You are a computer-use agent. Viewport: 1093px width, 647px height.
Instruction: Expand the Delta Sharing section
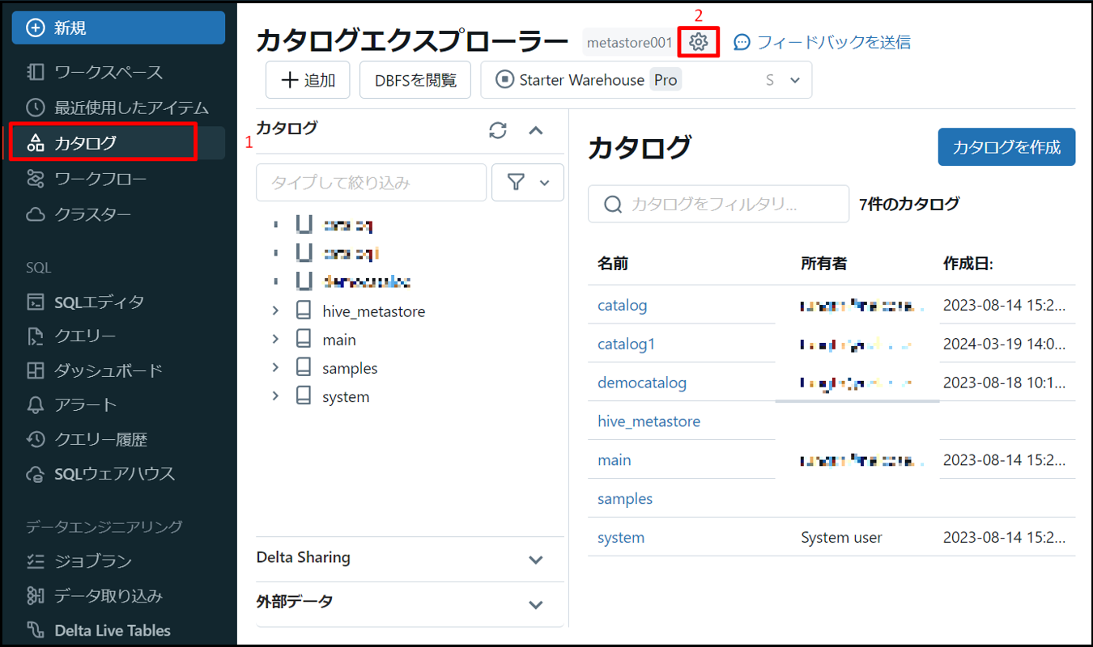tap(535, 559)
